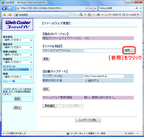The height and width of the screenshot is (137, 144).
Task: Click the 設定 button
Action: coord(46,89)
